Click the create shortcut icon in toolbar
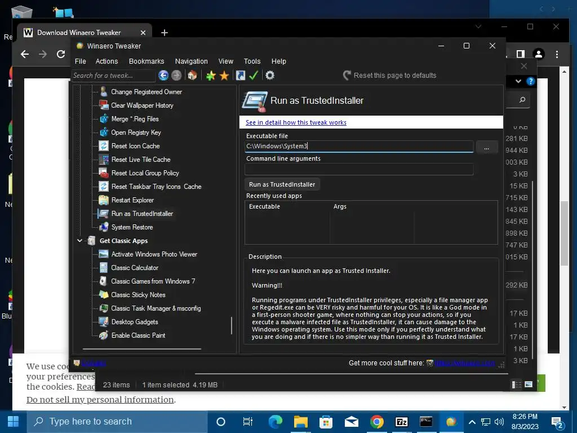The image size is (577, 433). pos(240,76)
